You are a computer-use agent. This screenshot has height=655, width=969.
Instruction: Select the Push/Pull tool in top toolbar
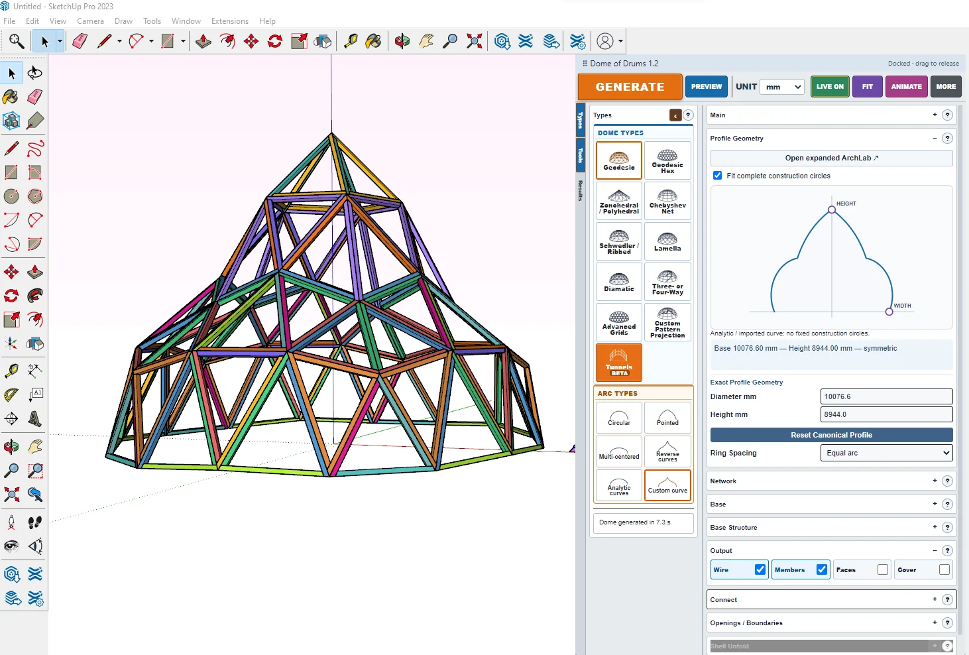click(x=203, y=41)
